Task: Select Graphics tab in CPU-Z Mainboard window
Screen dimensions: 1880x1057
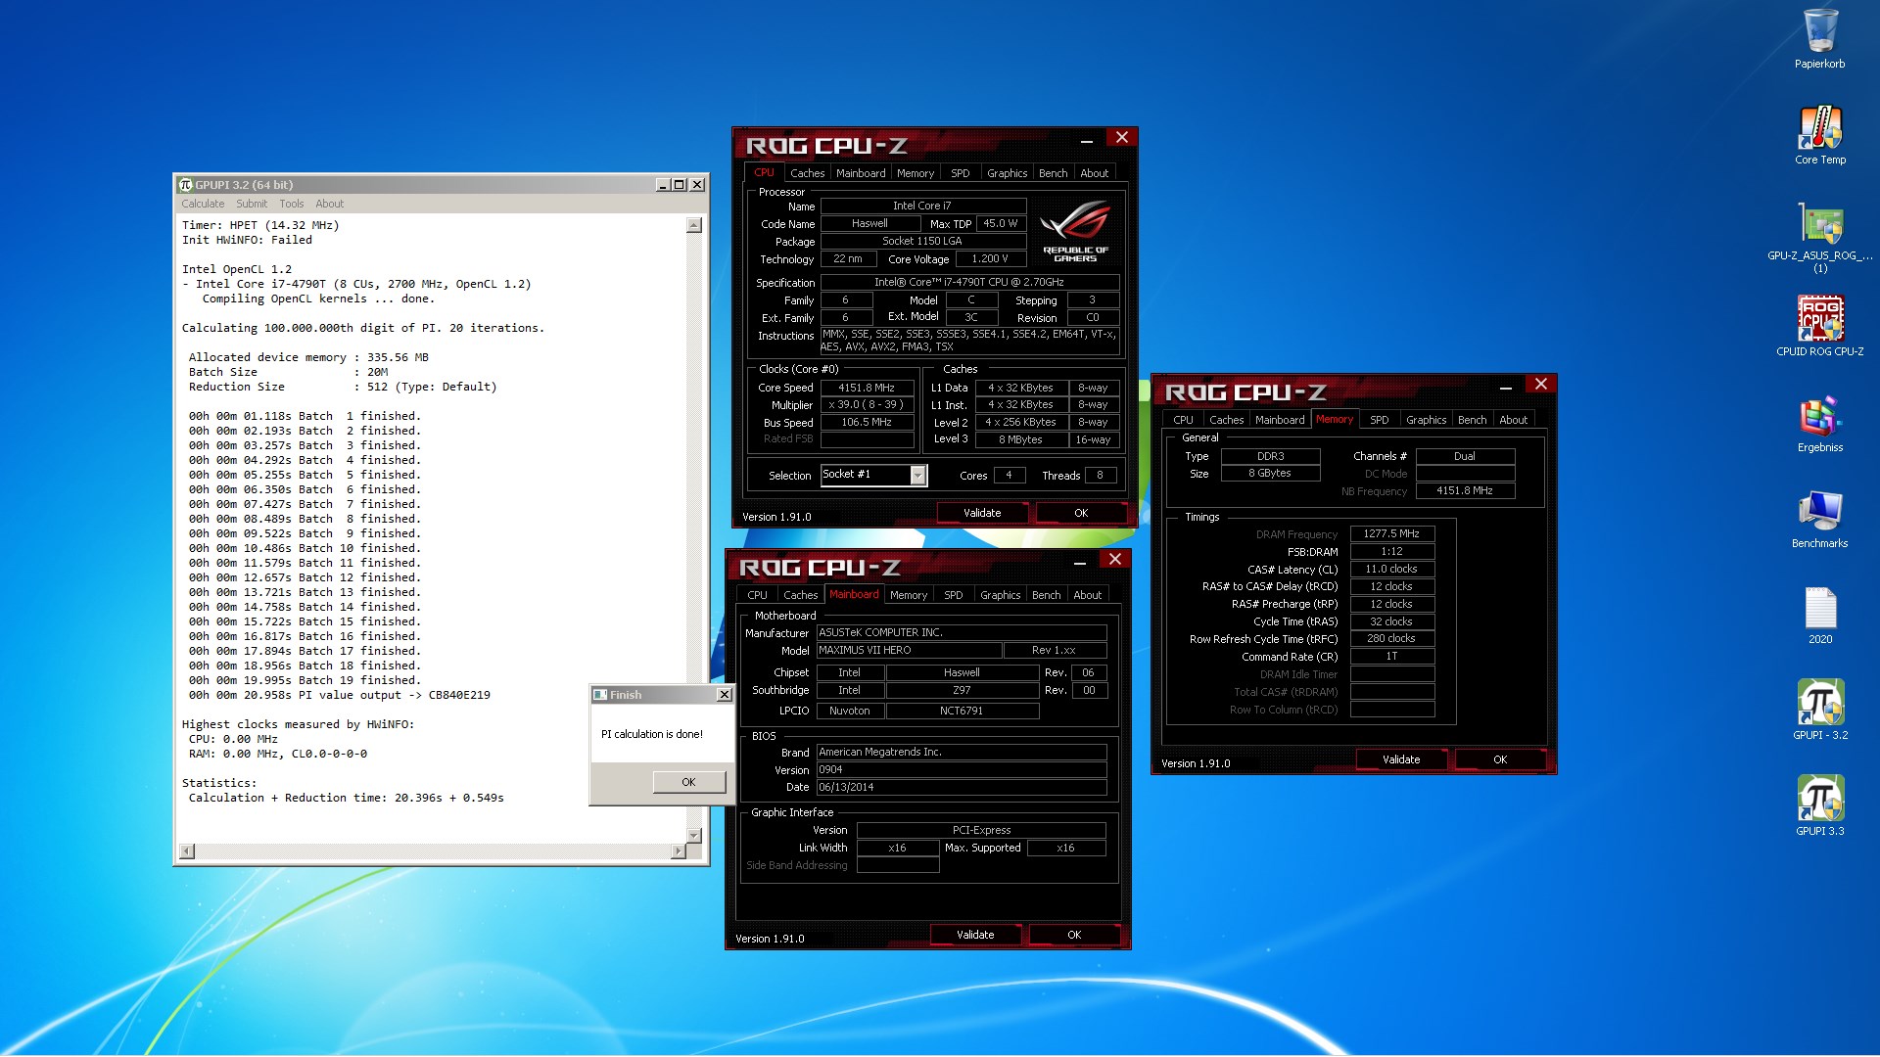Action: coord(1001,595)
